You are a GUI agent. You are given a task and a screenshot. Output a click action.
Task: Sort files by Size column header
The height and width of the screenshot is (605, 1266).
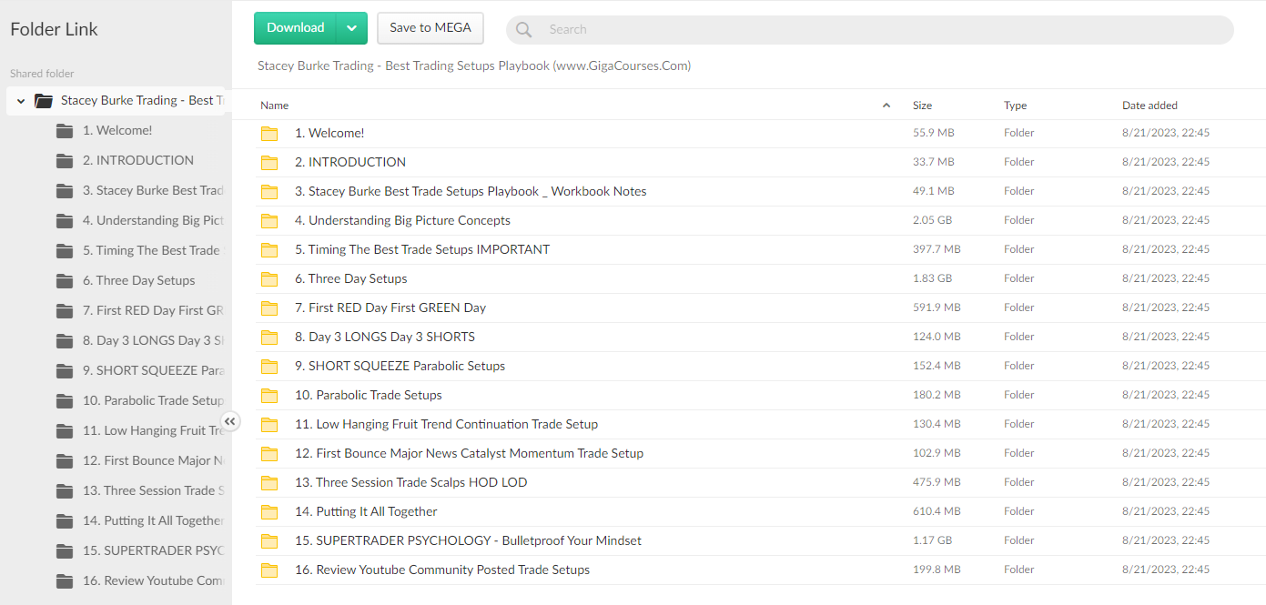pos(922,106)
